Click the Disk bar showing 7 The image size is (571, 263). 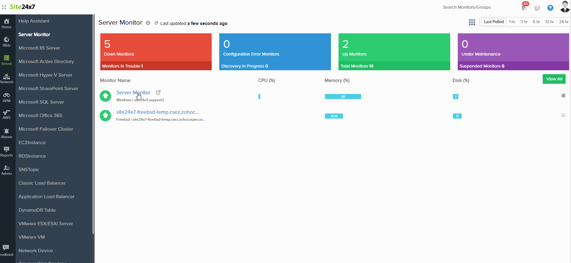point(456,97)
